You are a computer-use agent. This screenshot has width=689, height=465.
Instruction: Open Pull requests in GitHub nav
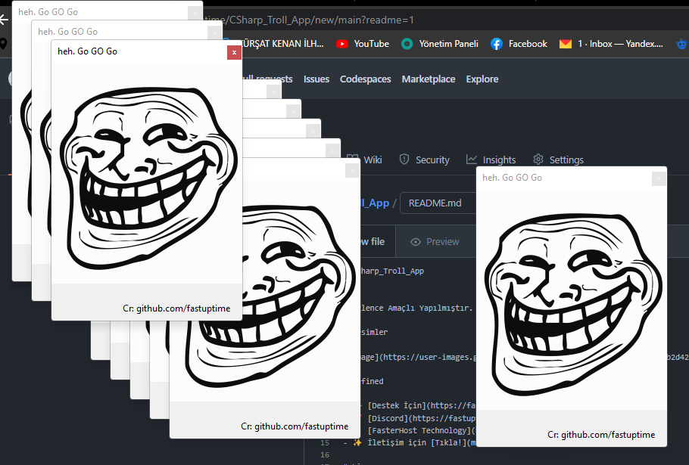click(x=267, y=79)
